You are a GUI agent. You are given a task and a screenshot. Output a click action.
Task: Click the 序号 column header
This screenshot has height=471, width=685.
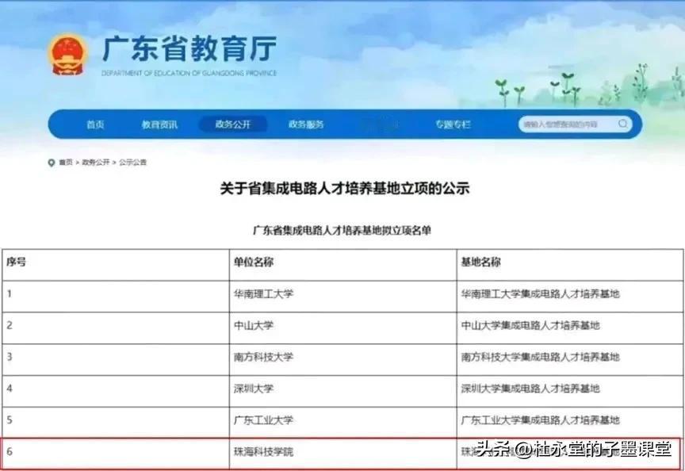click(x=116, y=265)
